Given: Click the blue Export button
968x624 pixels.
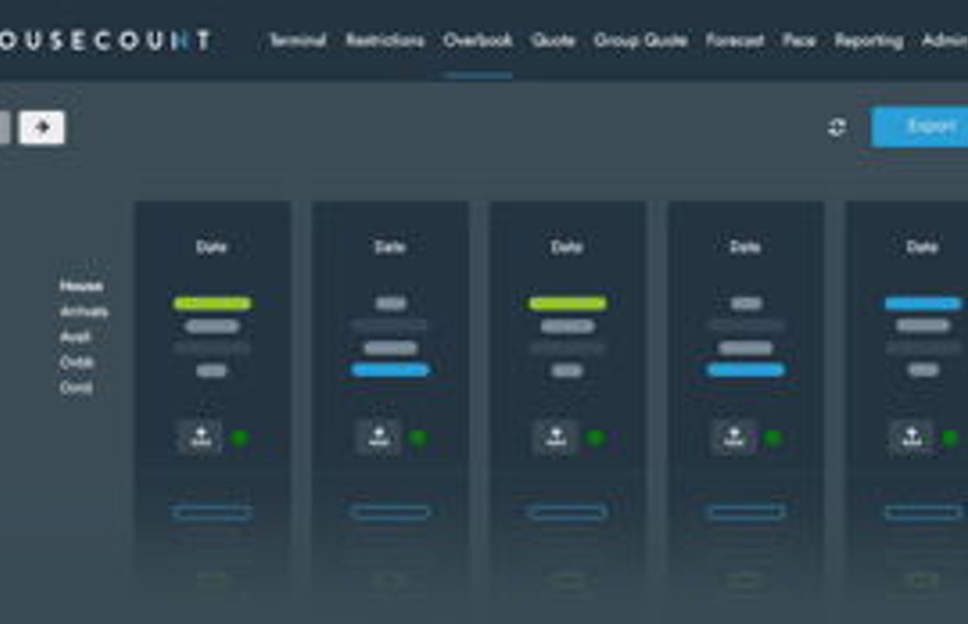Looking at the screenshot, I should tap(920, 127).
